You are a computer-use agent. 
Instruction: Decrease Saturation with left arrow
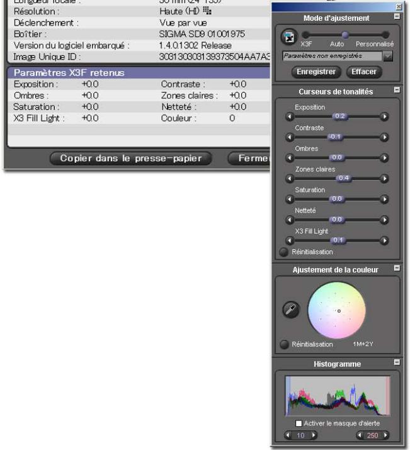coord(290,199)
